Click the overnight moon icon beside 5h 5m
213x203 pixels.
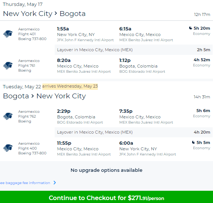point(193,142)
